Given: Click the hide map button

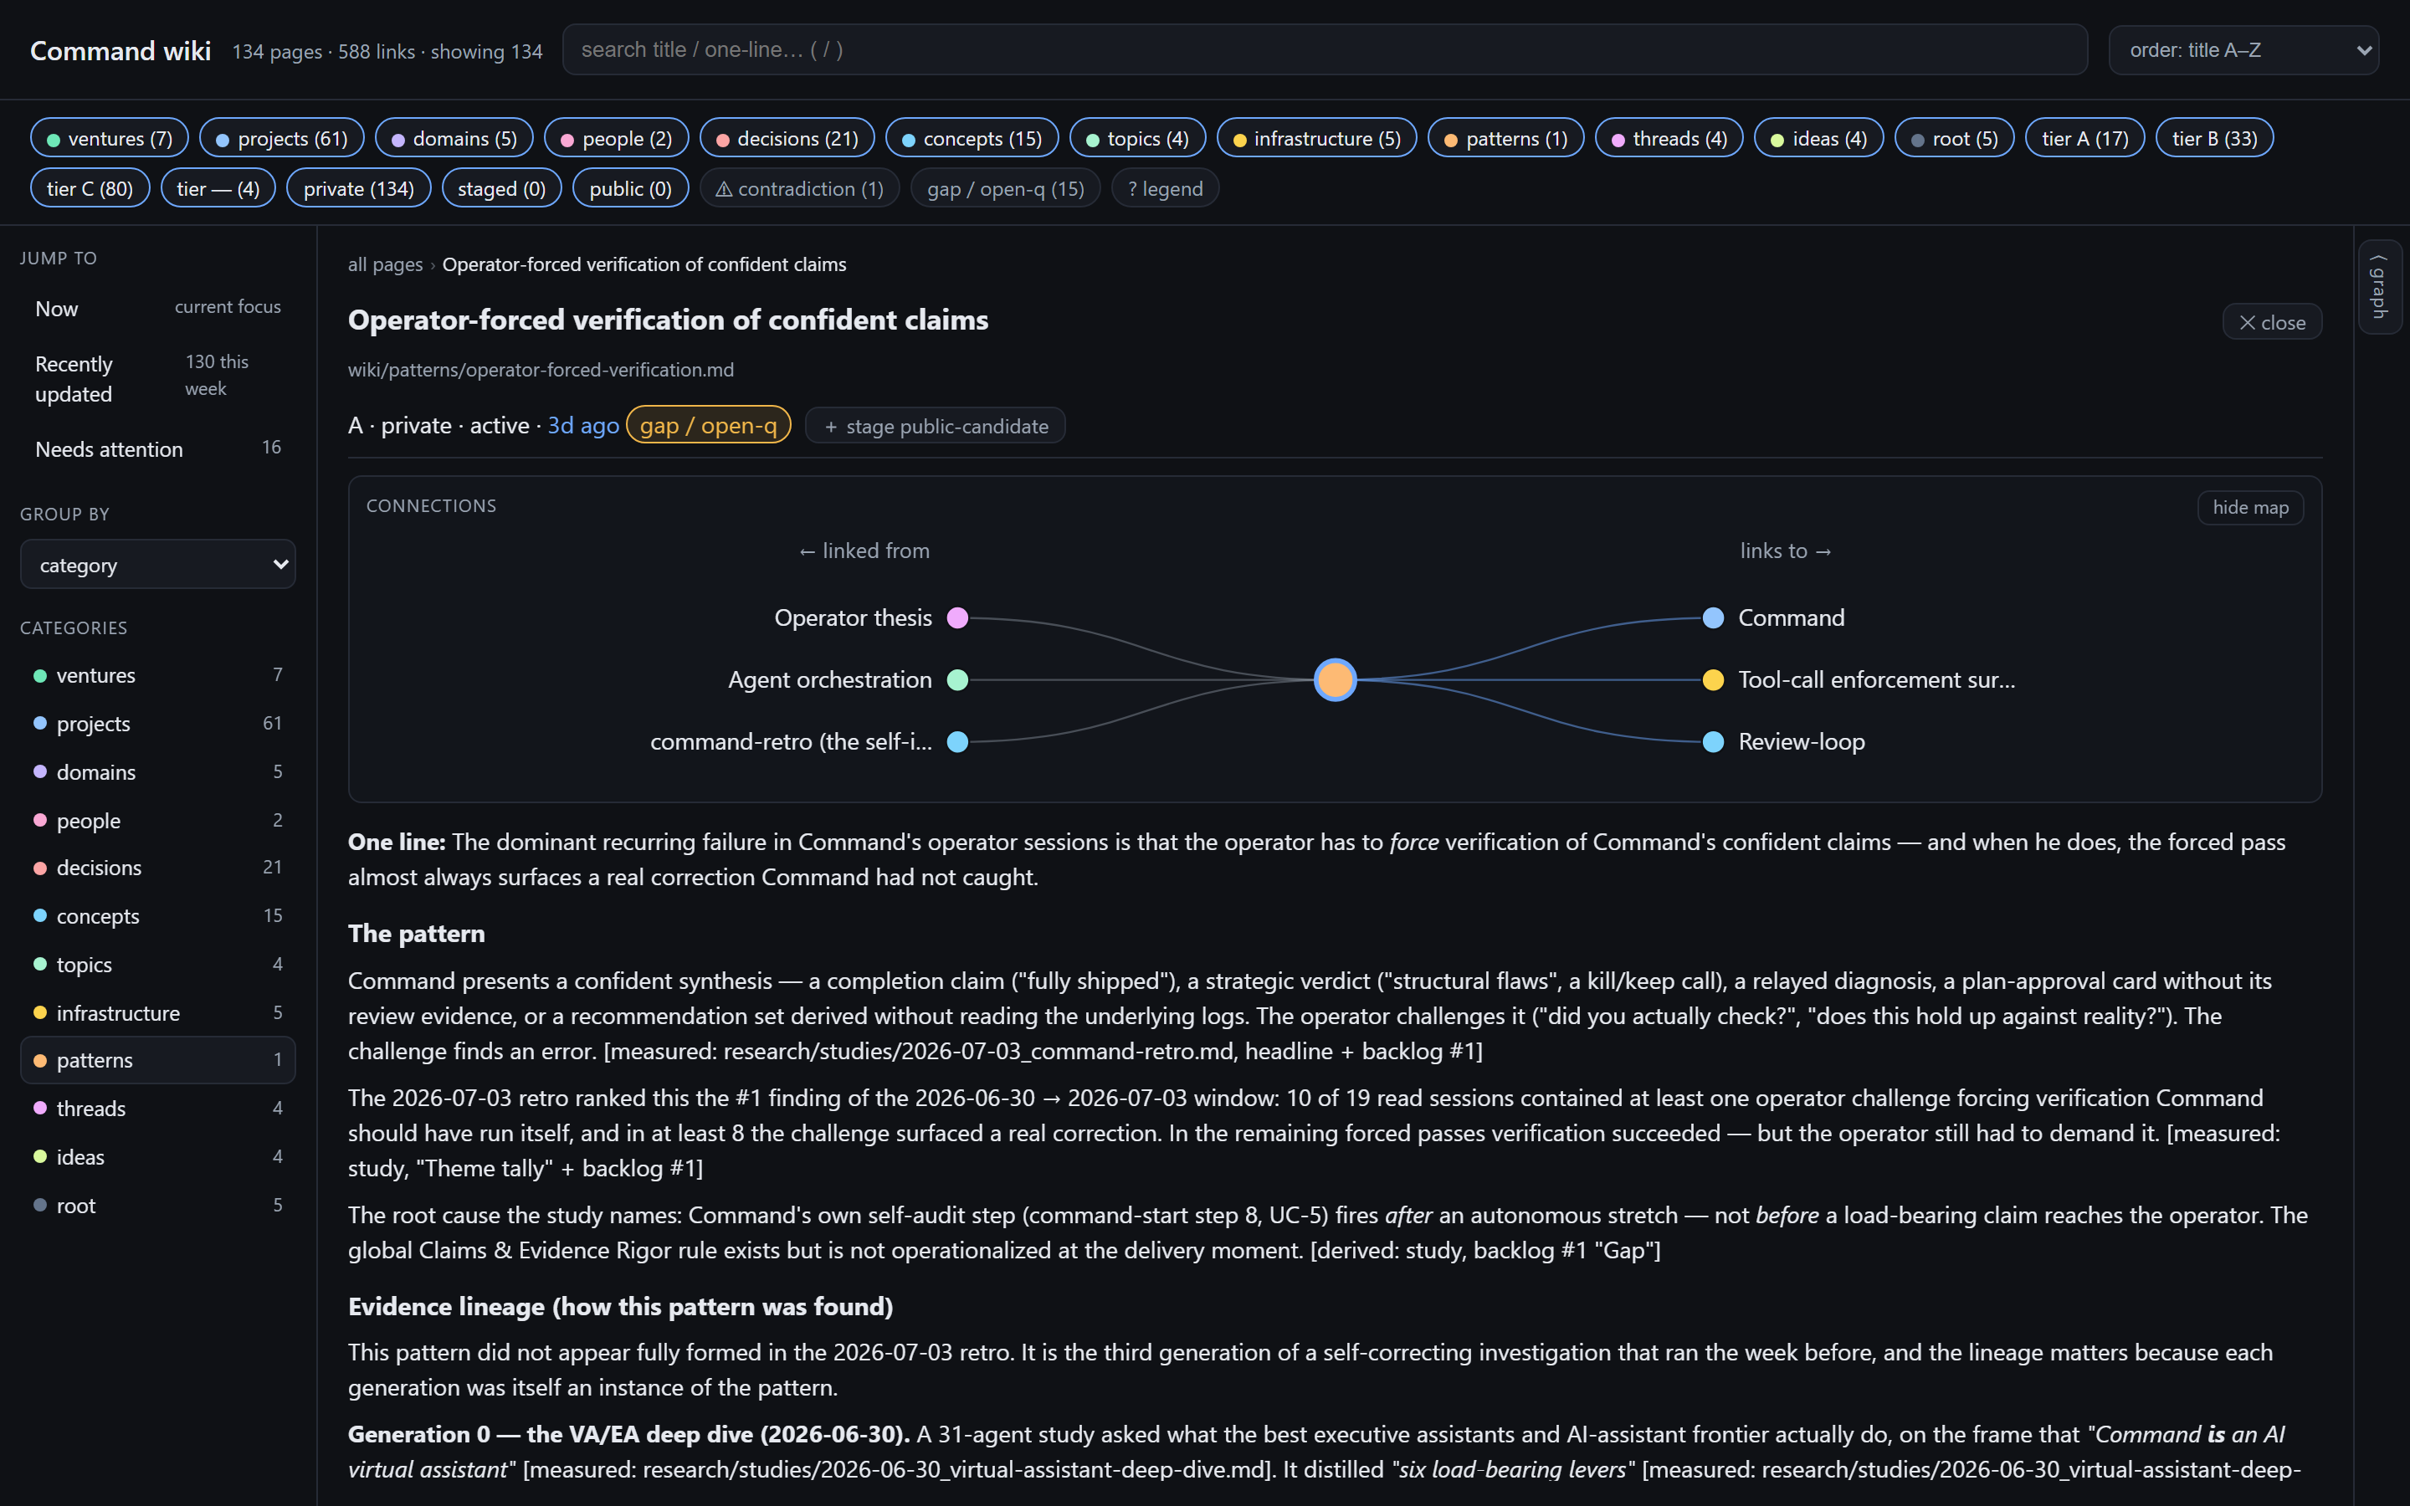Looking at the screenshot, I should (2249, 507).
